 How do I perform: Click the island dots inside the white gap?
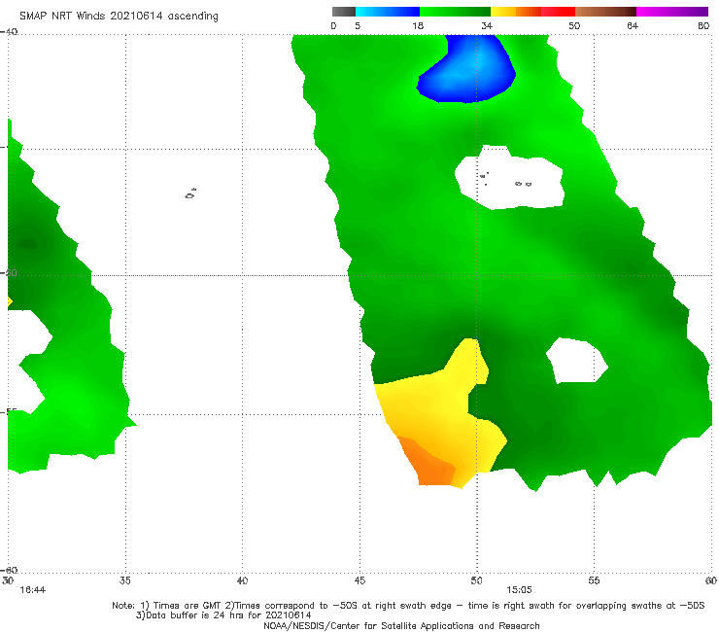point(504,180)
